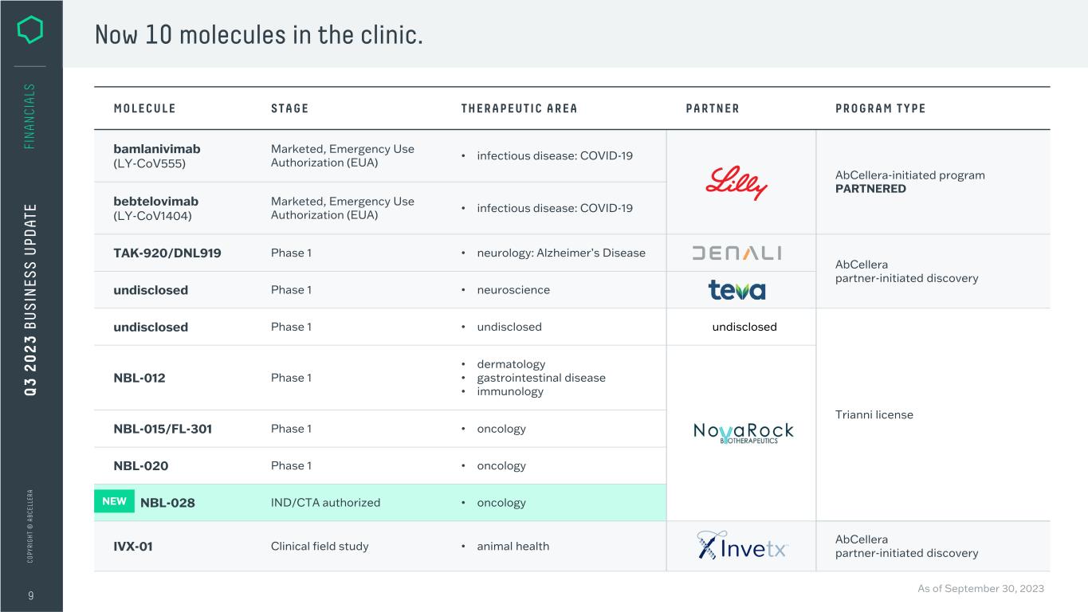Click the Teva partner logo

(736, 290)
